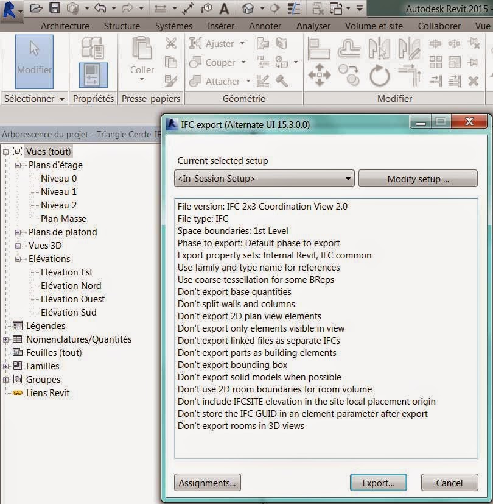Open the Structure ribbon tab
Screen dimensions: 493x504
point(122,26)
